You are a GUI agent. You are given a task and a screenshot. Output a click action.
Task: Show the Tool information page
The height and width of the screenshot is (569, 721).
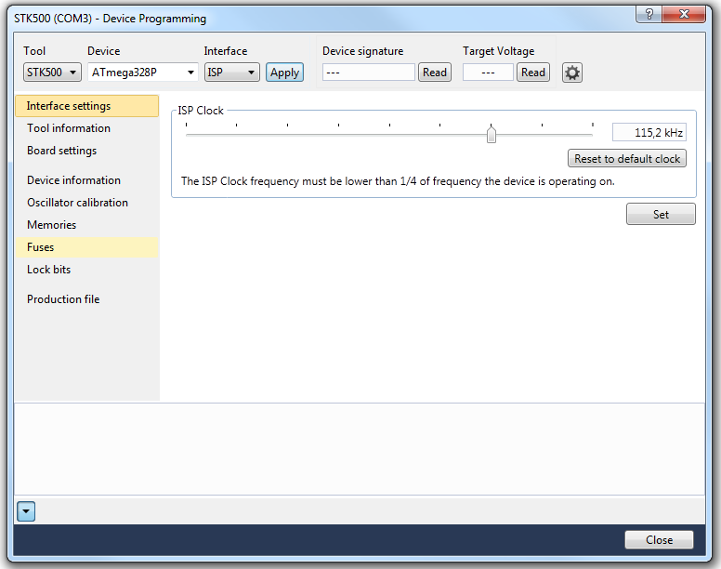(69, 128)
